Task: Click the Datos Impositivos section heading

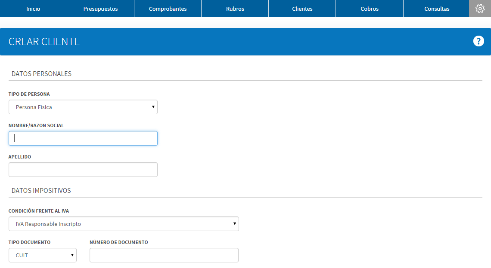Action: click(x=41, y=191)
